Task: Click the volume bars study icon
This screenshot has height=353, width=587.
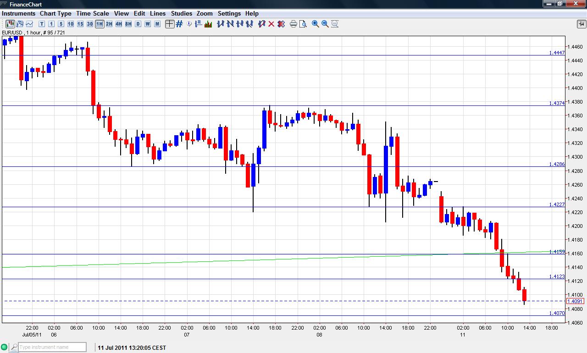Action: coord(208,24)
